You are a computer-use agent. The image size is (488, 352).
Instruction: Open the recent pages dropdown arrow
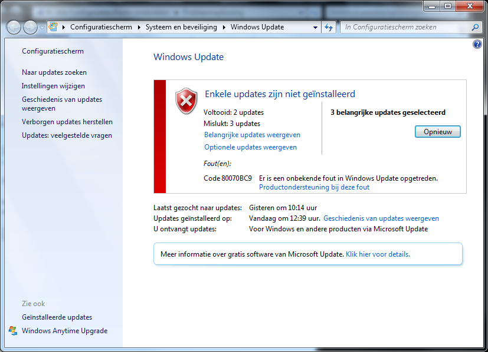tap(42, 27)
